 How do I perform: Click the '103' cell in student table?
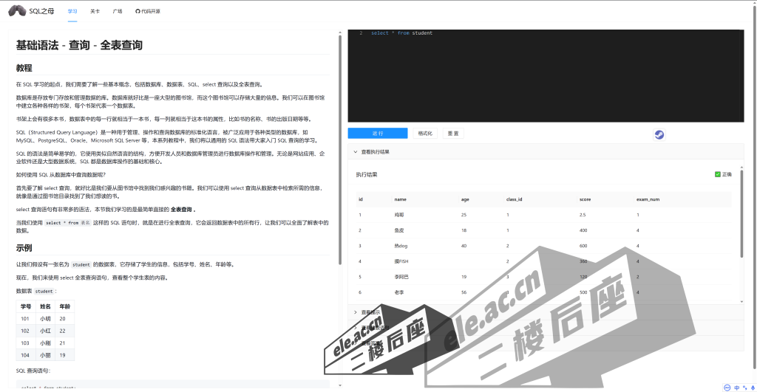tap(25, 343)
